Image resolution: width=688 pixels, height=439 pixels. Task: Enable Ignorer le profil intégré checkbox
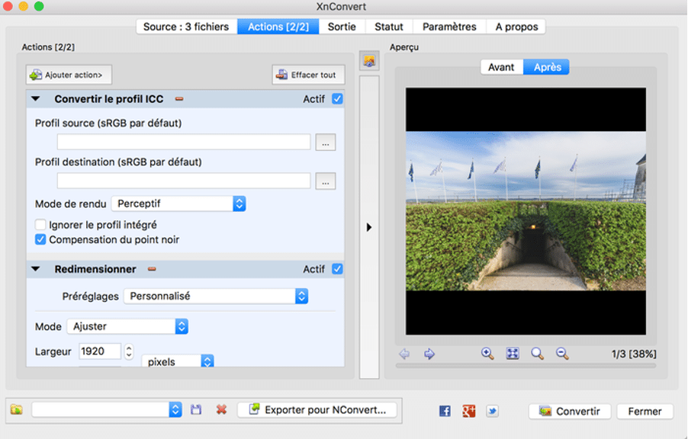tap(40, 225)
